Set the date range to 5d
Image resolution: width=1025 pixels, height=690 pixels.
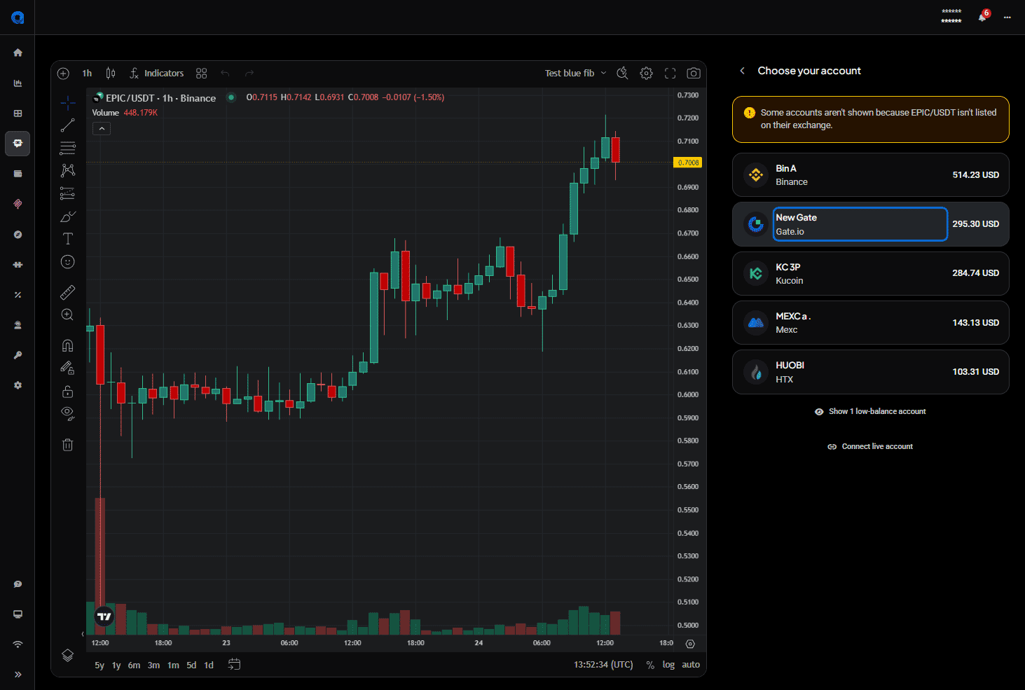(191, 665)
